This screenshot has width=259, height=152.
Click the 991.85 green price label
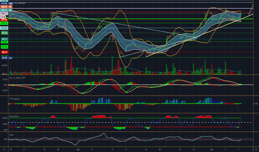click(x=4, y=33)
